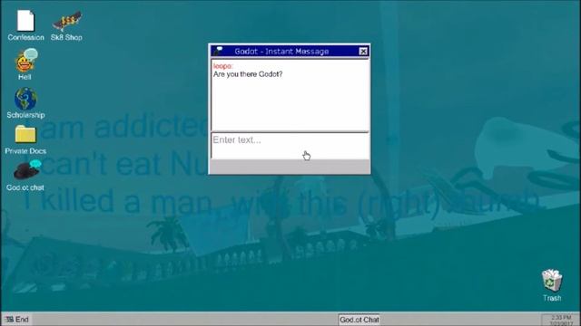Click the taskbar clock
Viewport: 581px width, 326px height.
point(561,320)
